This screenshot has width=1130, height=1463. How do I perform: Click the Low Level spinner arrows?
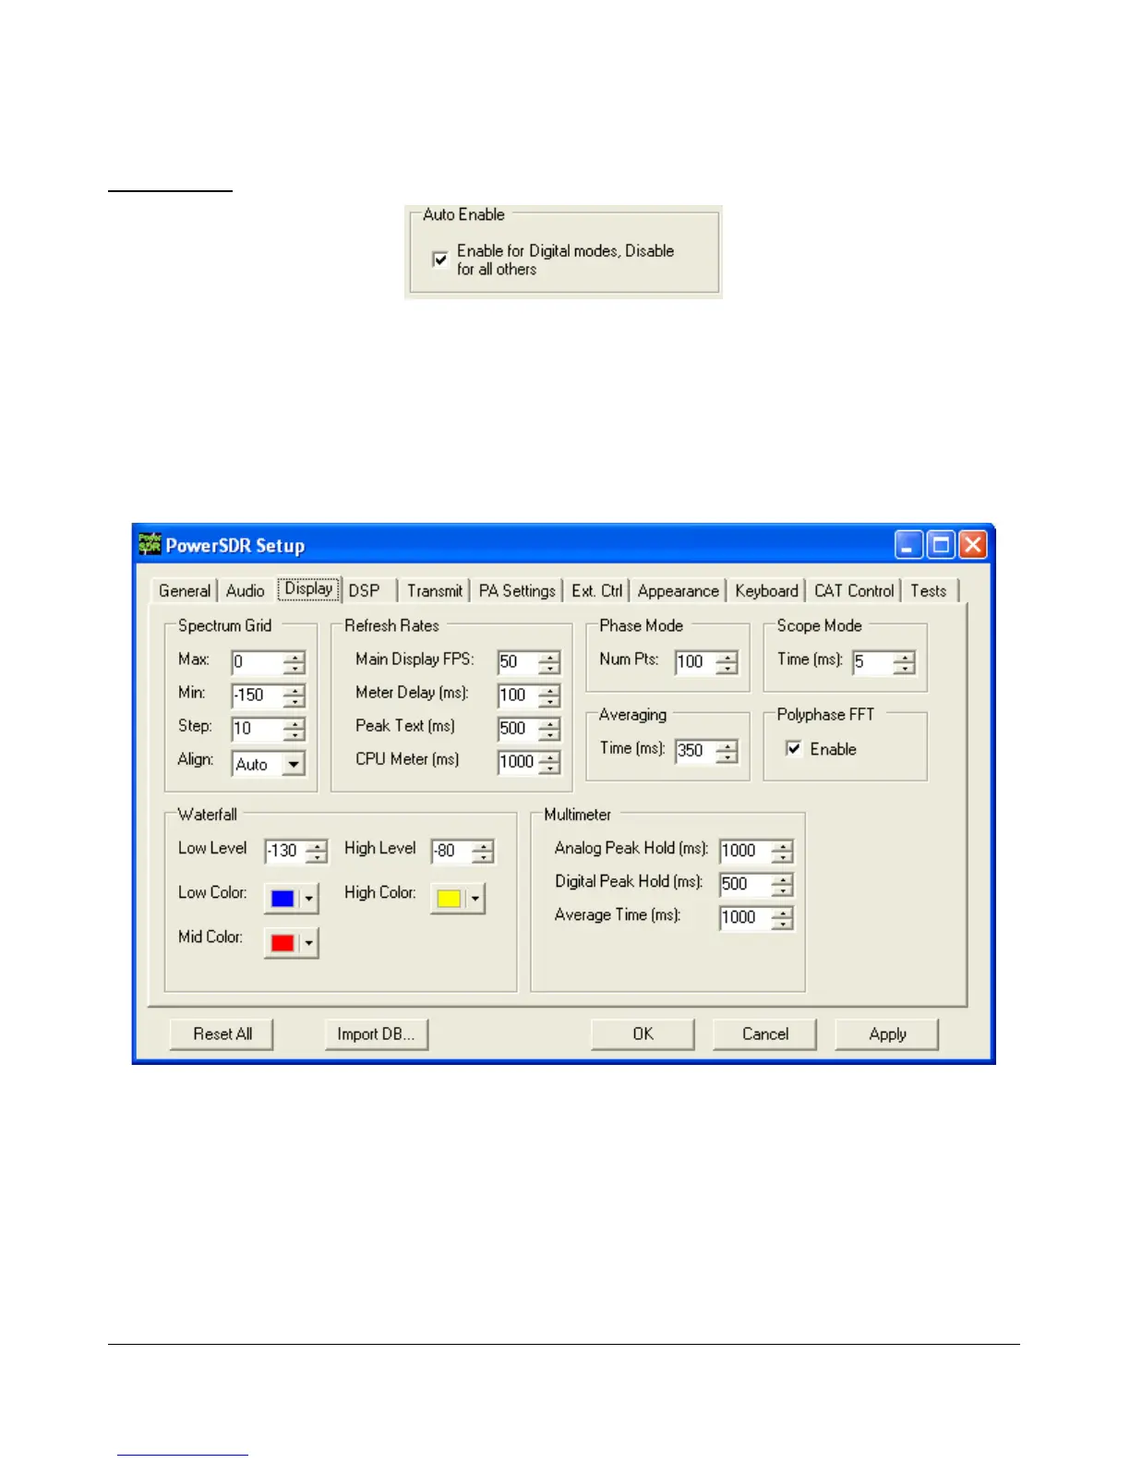coord(317,851)
